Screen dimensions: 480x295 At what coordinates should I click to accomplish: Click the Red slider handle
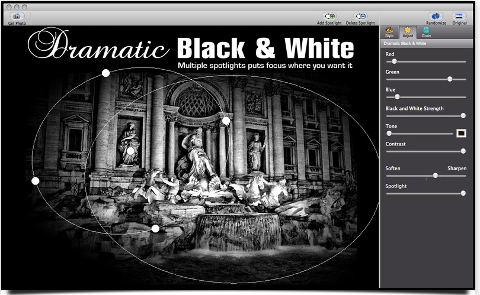(x=394, y=61)
